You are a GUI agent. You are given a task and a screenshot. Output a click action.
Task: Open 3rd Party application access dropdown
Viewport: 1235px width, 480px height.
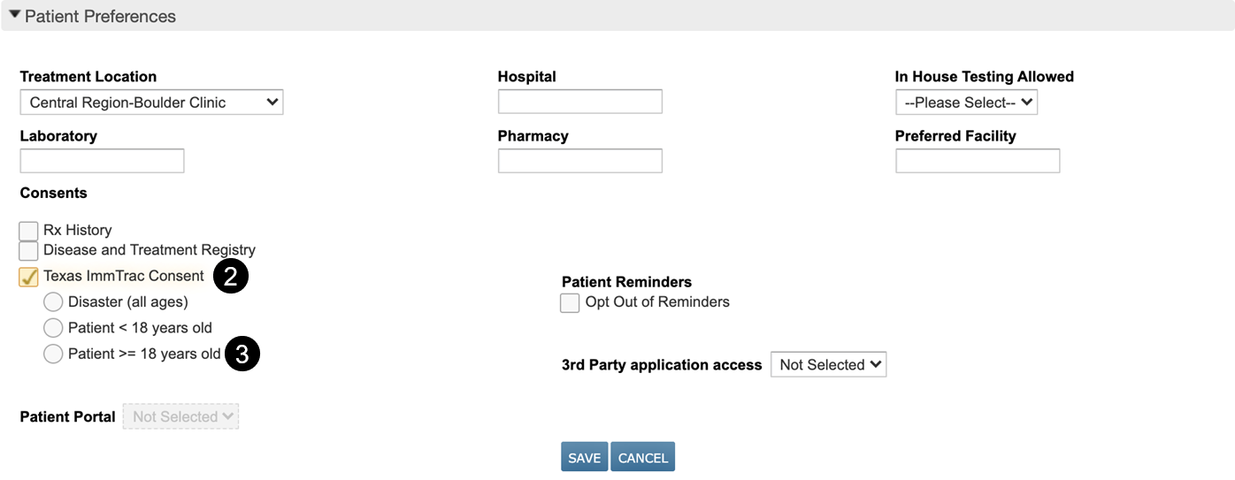pyautogui.click(x=828, y=365)
